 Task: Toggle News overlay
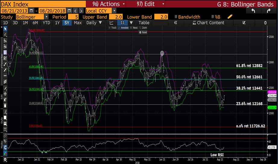pyautogui.click(x=134, y=28)
